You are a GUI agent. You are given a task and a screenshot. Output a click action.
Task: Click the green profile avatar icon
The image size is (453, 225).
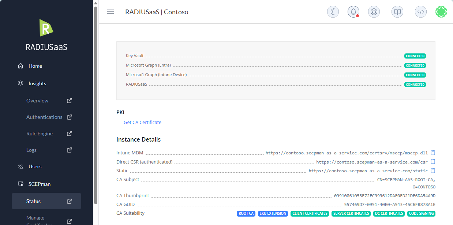click(441, 11)
